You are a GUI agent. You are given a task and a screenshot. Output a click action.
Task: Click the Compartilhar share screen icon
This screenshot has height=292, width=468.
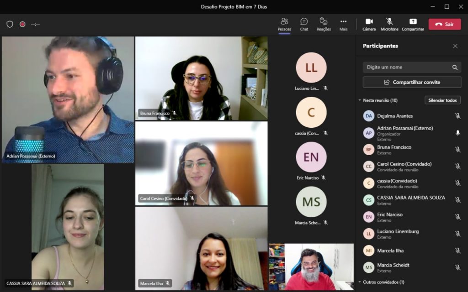coord(413,24)
